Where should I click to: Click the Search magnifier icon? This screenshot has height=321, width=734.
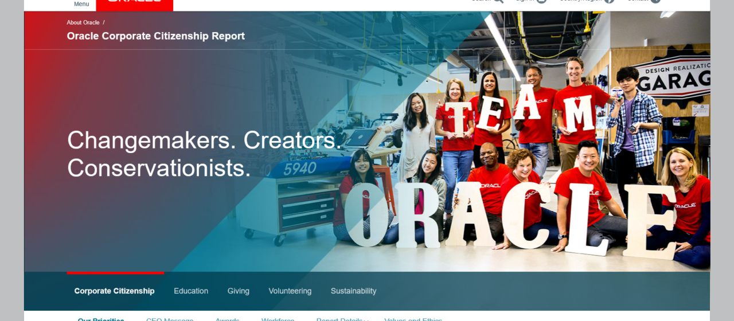point(498,1)
